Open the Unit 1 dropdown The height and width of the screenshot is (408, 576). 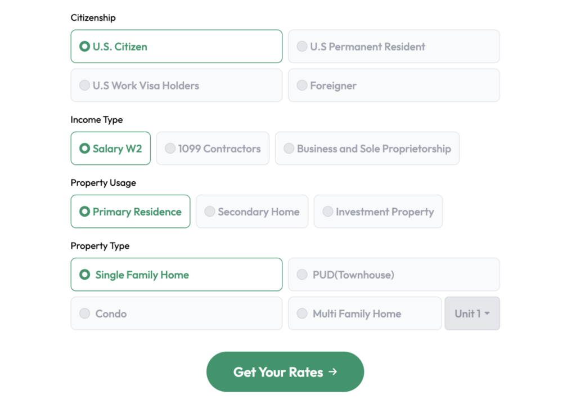coord(472,313)
